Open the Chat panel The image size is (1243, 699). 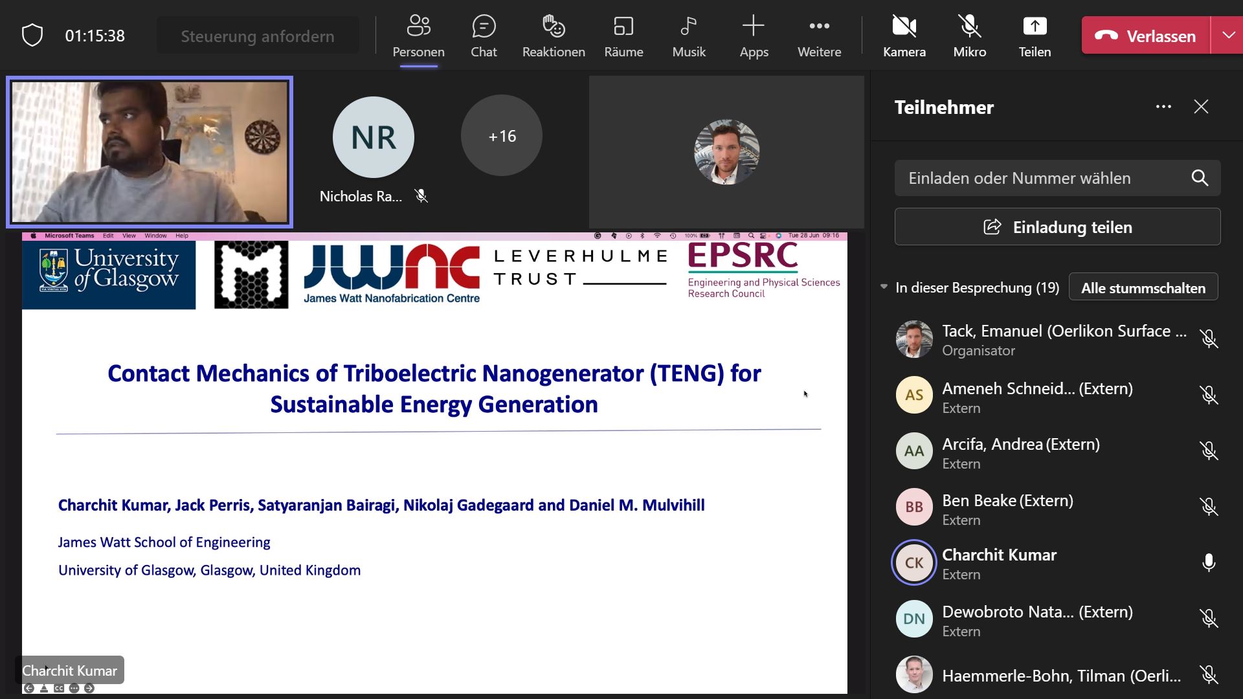click(x=484, y=36)
